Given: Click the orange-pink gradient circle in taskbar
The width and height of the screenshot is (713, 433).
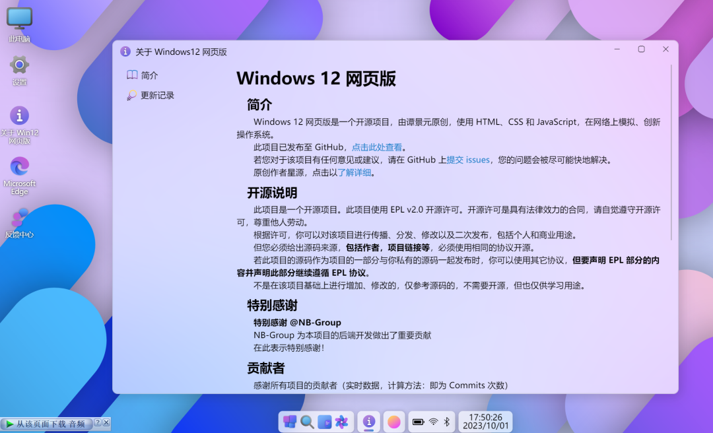Looking at the screenshot, I should (393, 422).
